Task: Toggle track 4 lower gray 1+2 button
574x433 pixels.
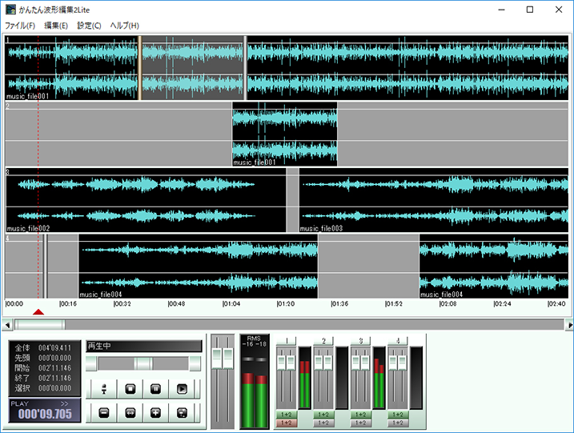Action: click(x=398, y=423)
